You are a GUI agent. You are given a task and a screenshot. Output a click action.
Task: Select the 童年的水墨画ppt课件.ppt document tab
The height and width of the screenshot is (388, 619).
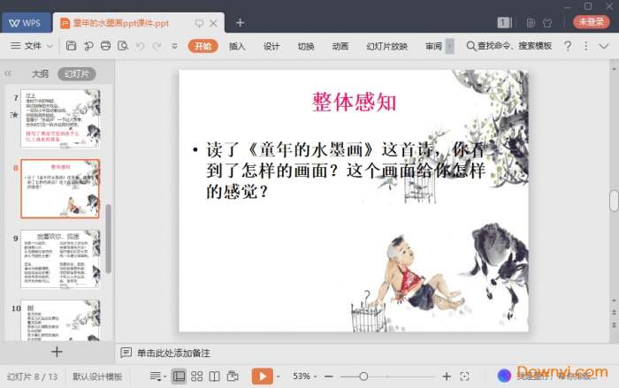(121, 23)
